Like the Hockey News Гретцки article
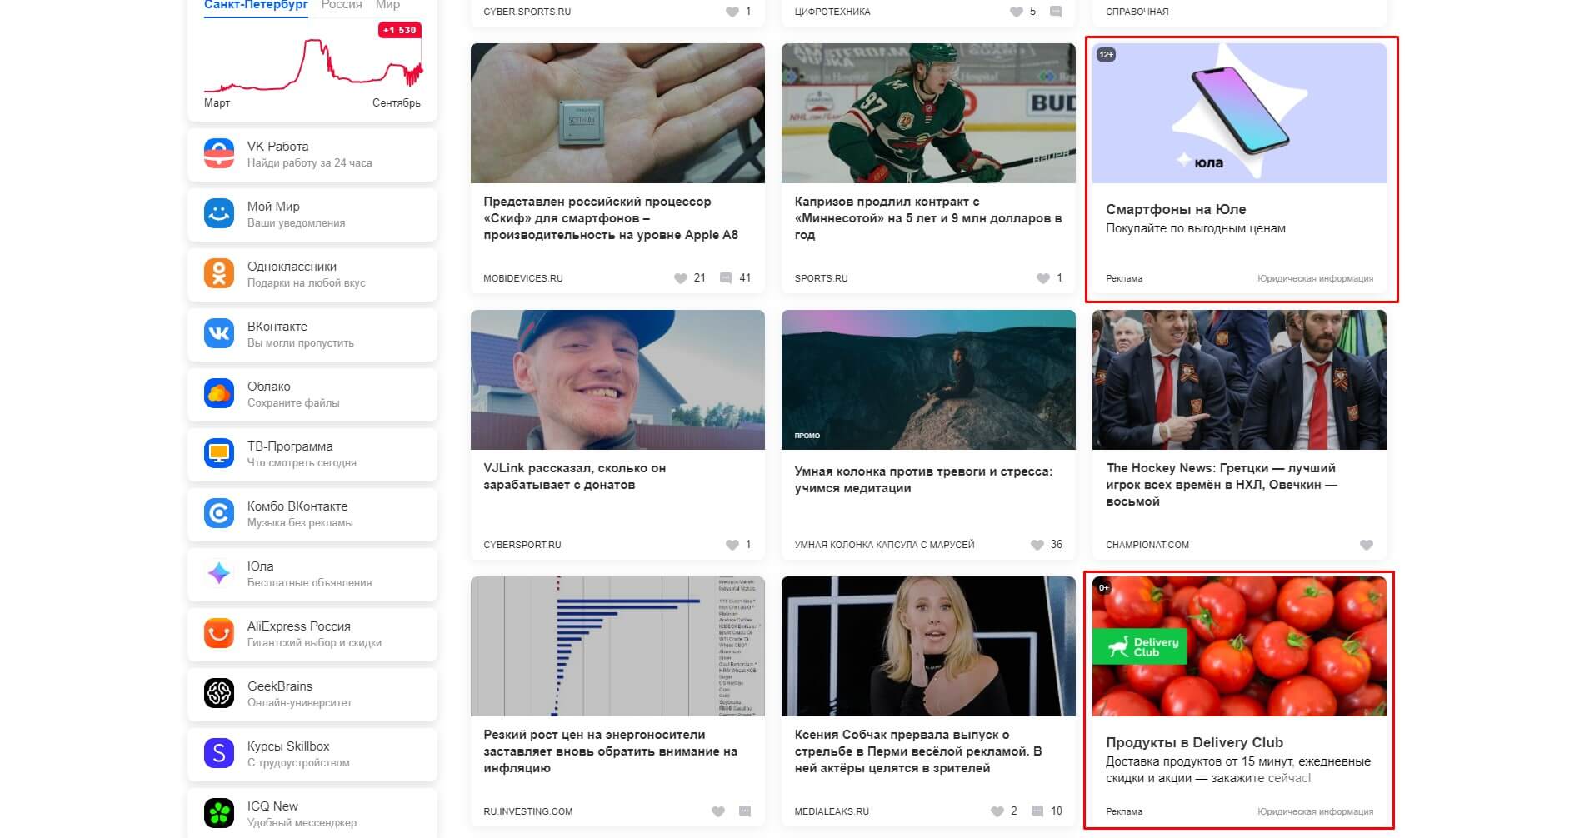1579x838 pixels. coord(1367,545)
